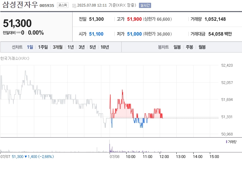Click the 14:00 time axis label

[197, 157]
